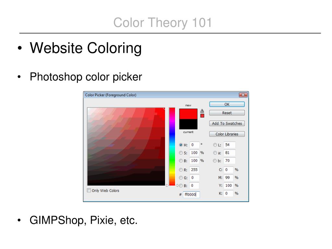Close the Color Picker dialog

pyautogui.click(x=243, y=95)
